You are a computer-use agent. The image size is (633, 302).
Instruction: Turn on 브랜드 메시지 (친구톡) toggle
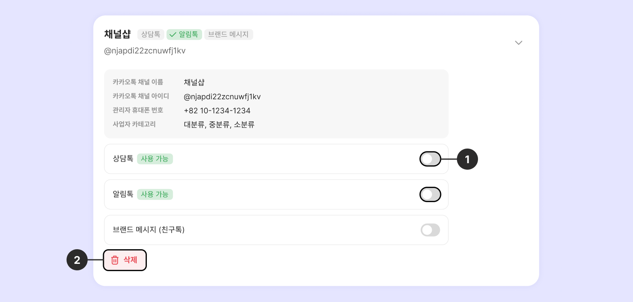(x=430, y=230)
